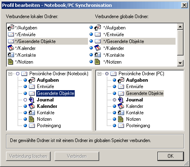The height and width of the screenshot is (167, 190).
Task: Toggle the empty circle beside Journal in Notebook
Action: pyautogui.click(x=25, y=100)
